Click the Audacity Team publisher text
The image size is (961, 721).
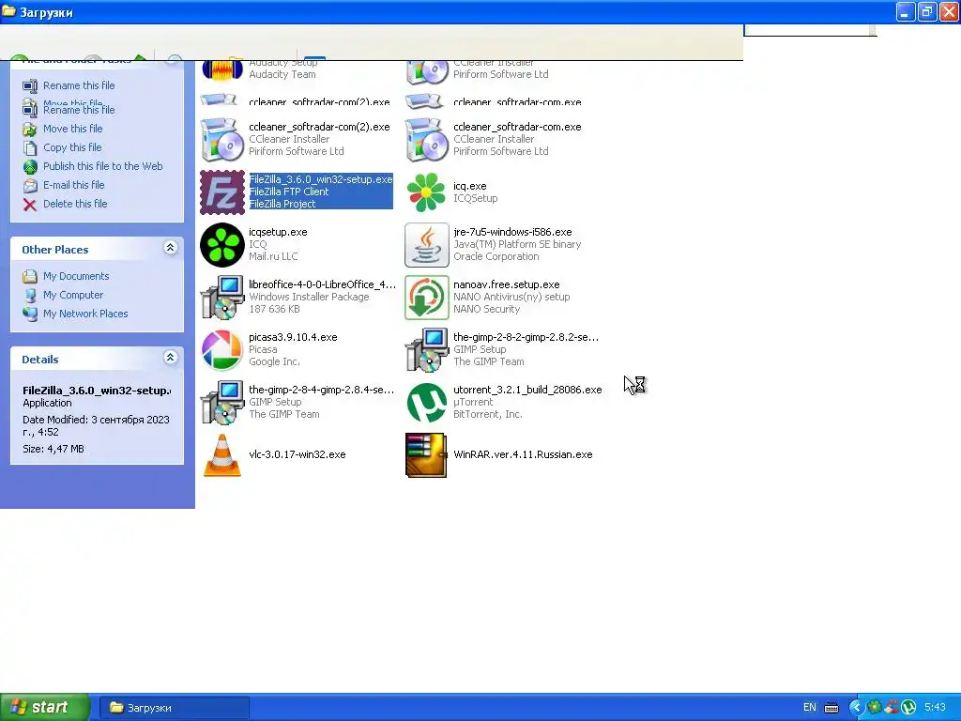(x=282, y=74)
